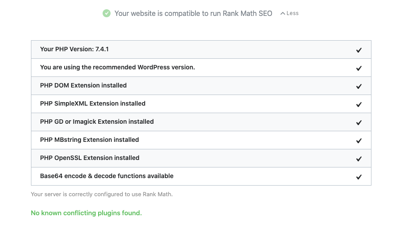Select the 'Your PHP Version: 7.4.1' row text

coord(74,49)
